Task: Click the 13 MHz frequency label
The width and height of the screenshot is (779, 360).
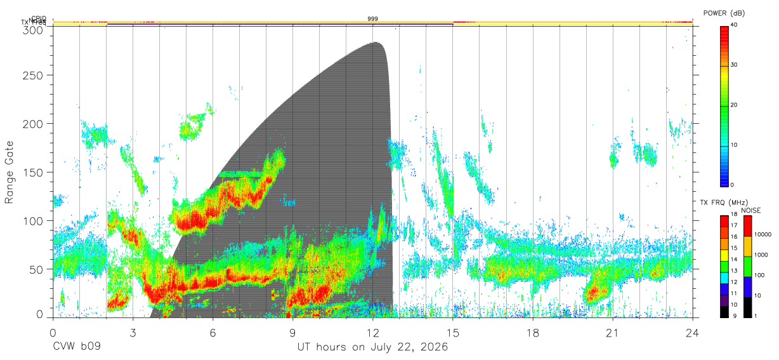Action: pyautogui.click(x=734, y=271)
